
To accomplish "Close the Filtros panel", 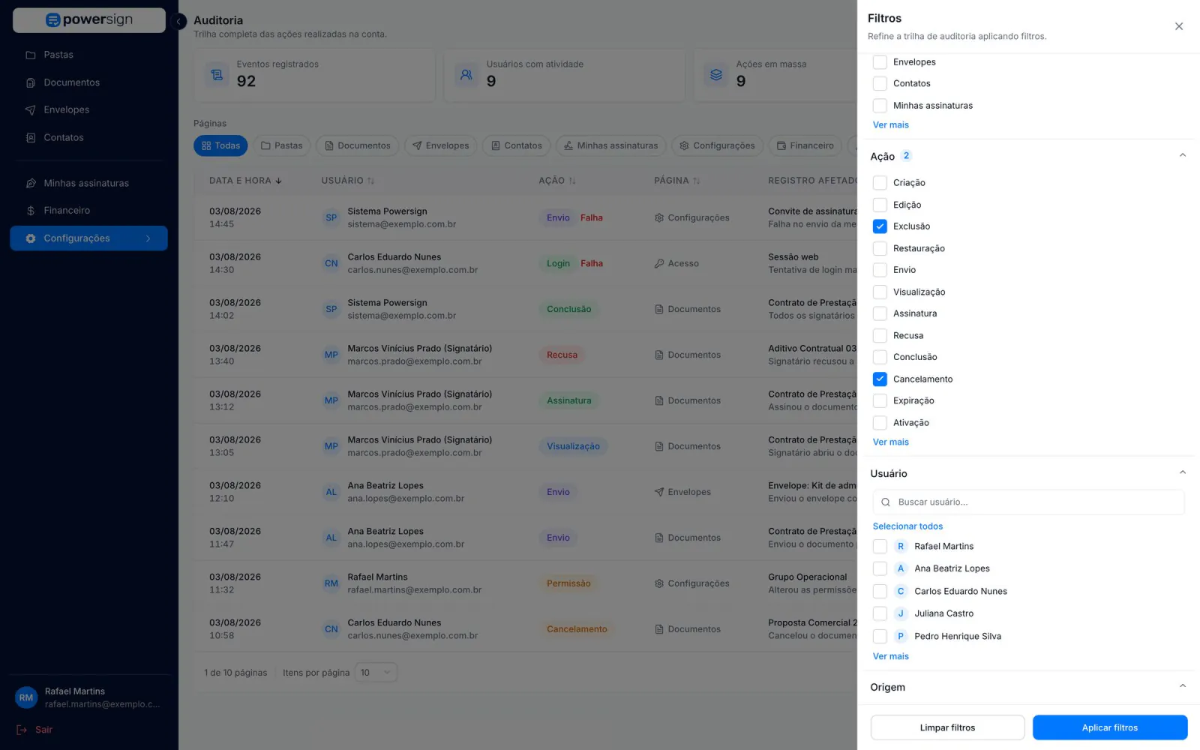I will point(1179,26).
